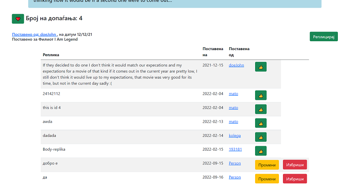
Task: Delete the 'добро е' reply with Избриши
Action: [295, 165]
